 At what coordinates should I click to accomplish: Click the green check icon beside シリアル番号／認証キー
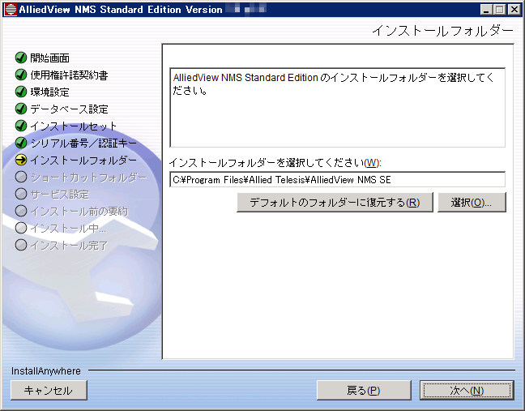(21, 143)
